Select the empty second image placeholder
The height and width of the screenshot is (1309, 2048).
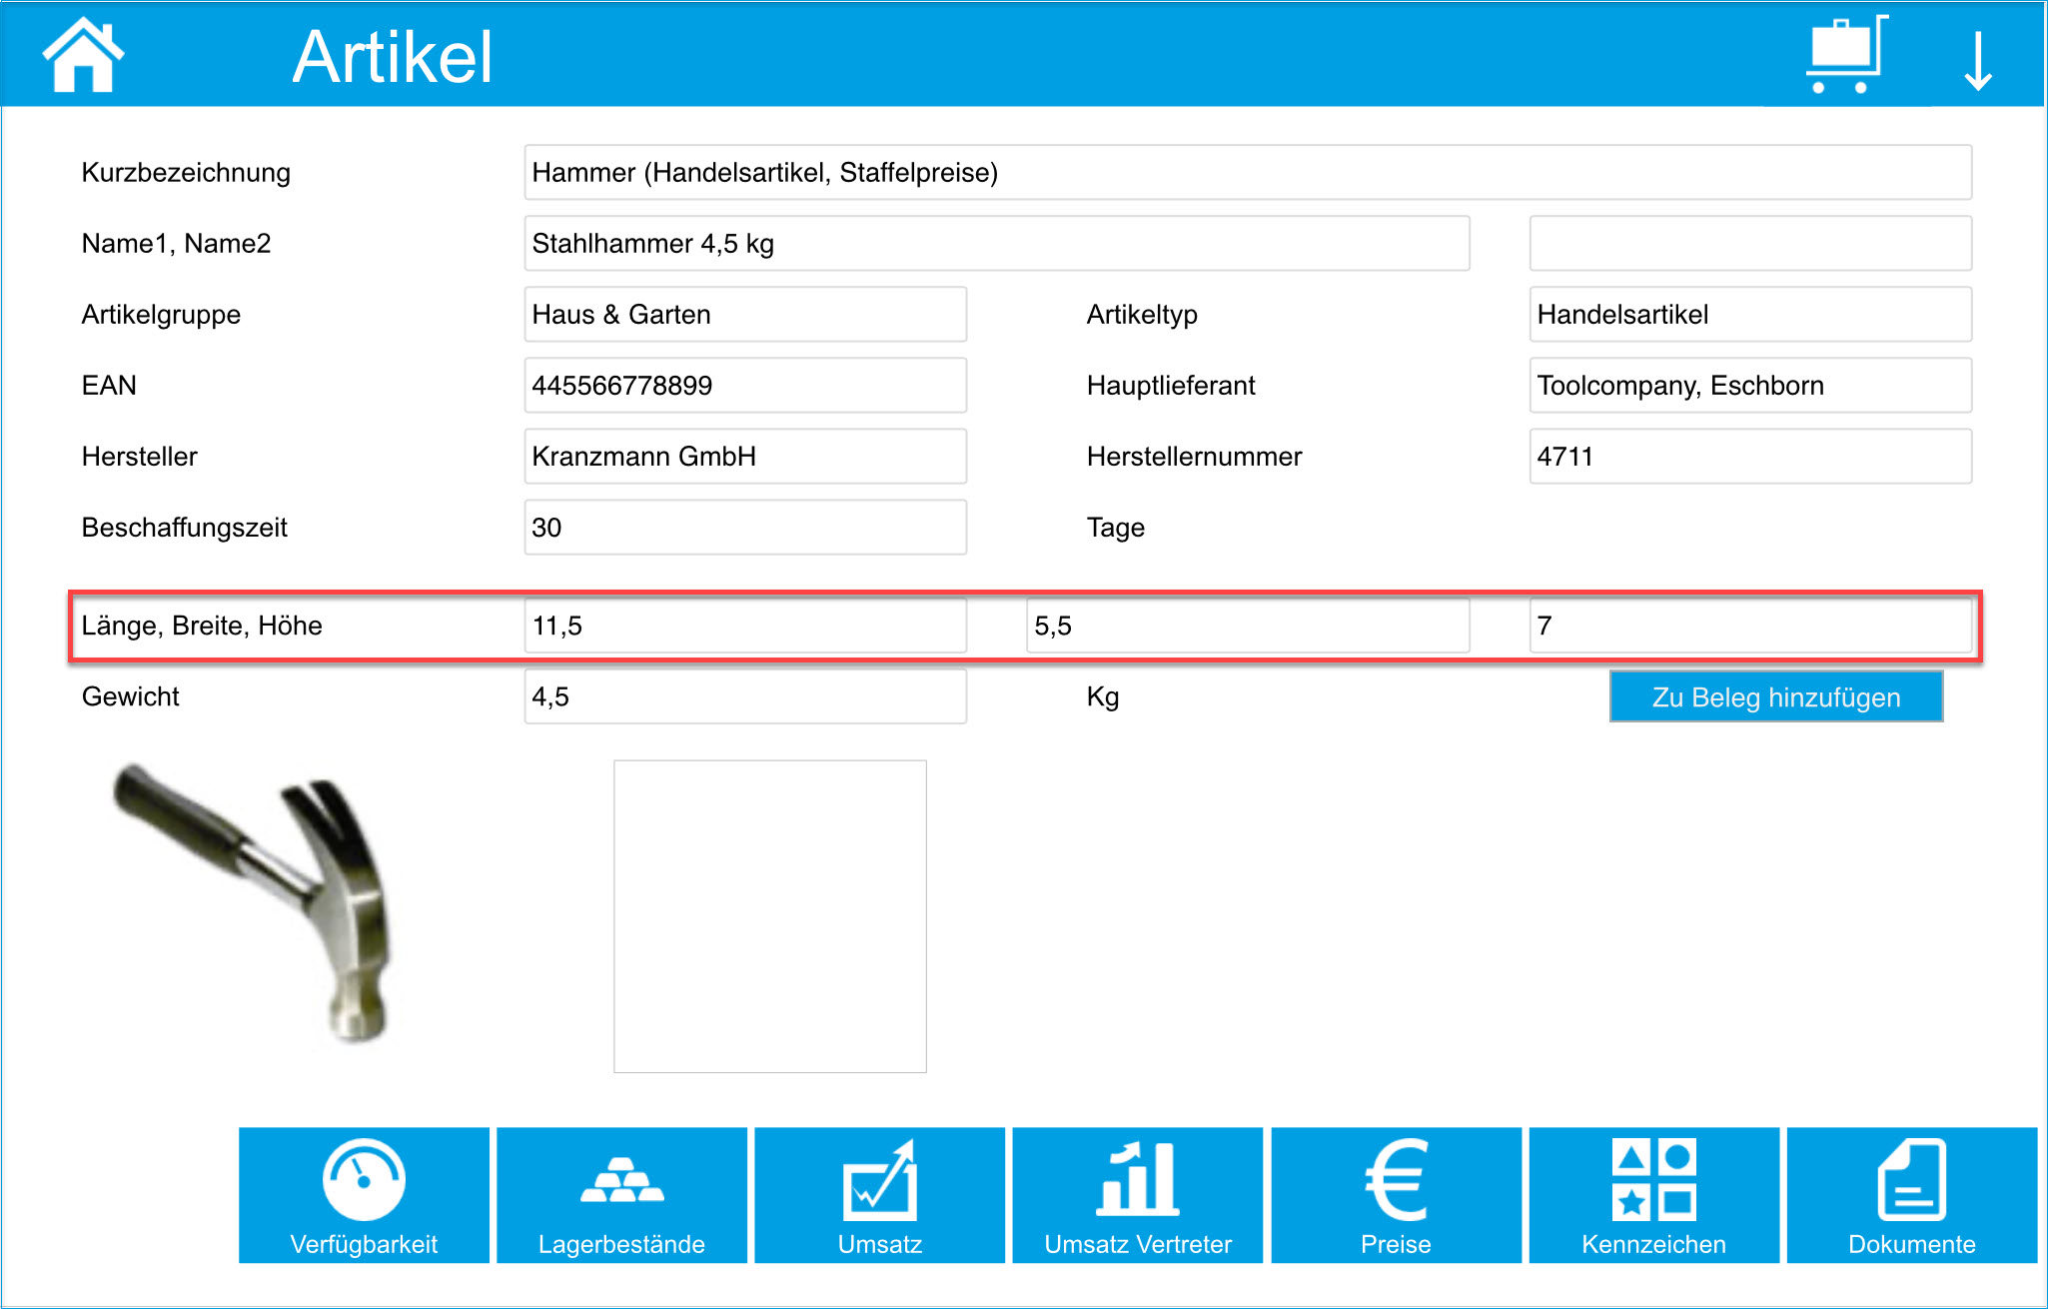click(769, 916)
